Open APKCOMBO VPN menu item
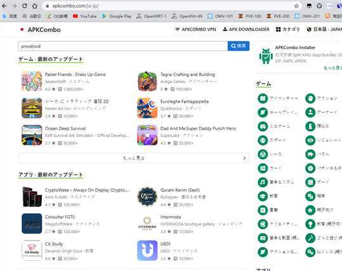The image size is (342, 271). (195, 29)
